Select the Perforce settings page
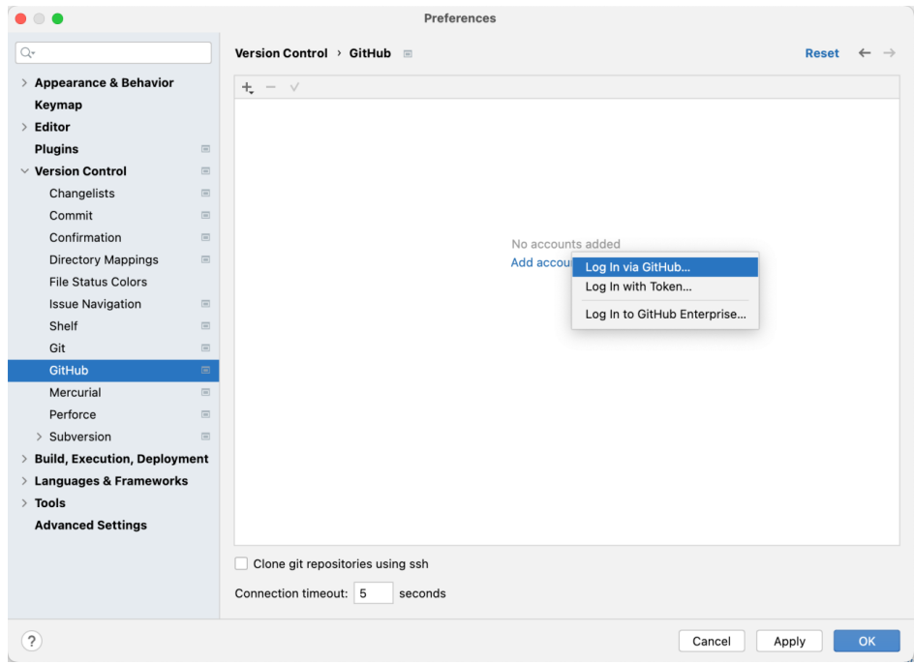The width and height of the screenshot is (914, 664). 73,415
